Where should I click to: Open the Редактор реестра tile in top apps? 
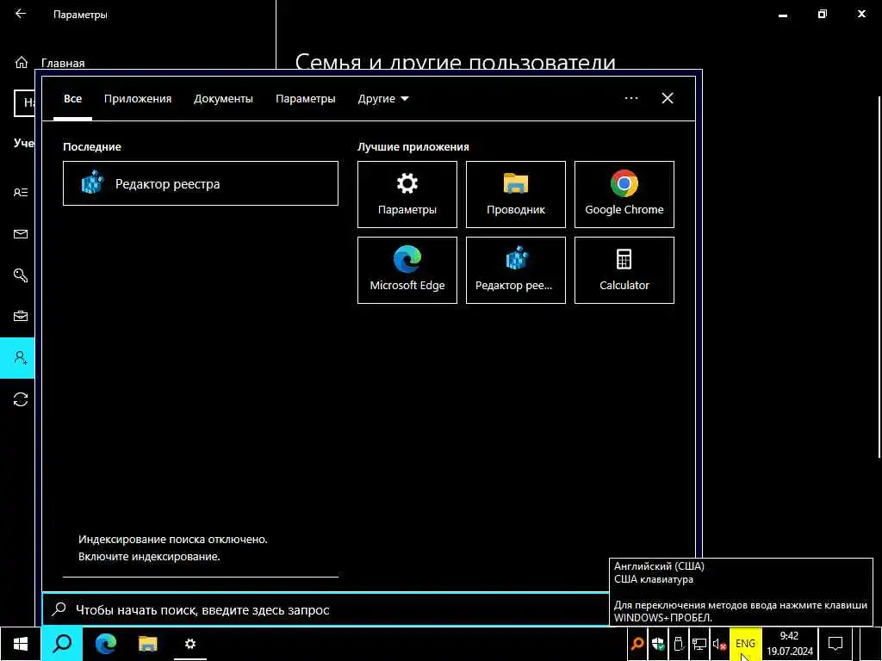[x=516, y=269]
